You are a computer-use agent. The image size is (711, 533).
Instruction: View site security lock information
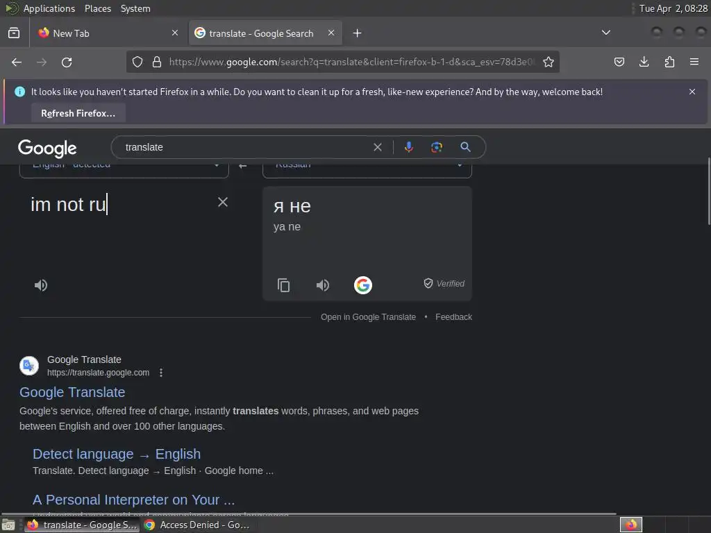pyautogui.click(x=157, y=62)
